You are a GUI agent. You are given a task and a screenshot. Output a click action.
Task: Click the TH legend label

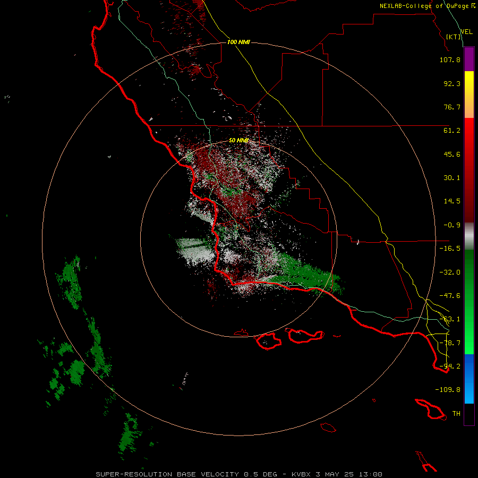456,414
